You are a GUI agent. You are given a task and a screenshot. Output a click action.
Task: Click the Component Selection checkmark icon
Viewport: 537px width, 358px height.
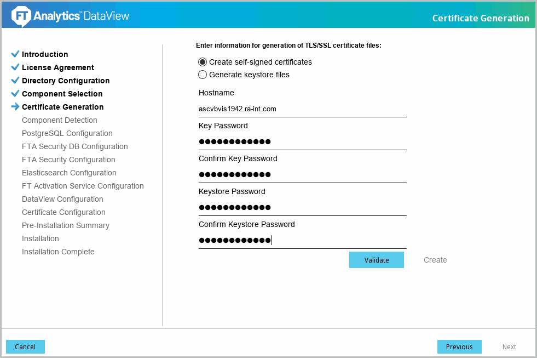coord(15,94)
